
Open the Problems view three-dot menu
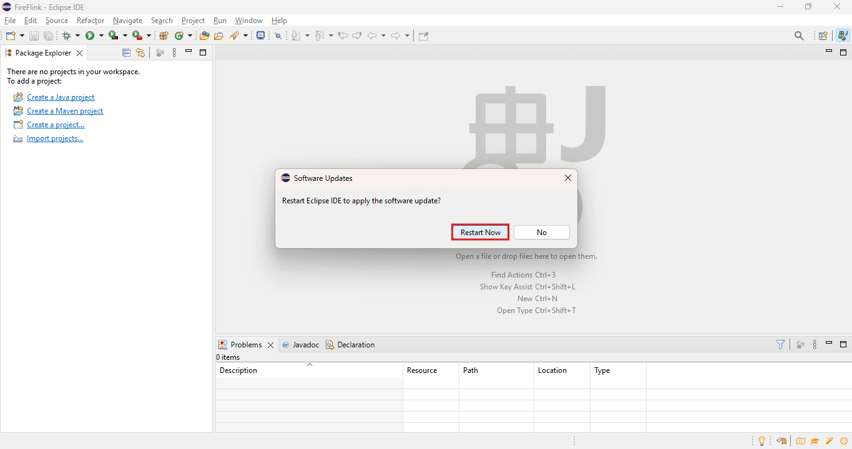point(815,344)
